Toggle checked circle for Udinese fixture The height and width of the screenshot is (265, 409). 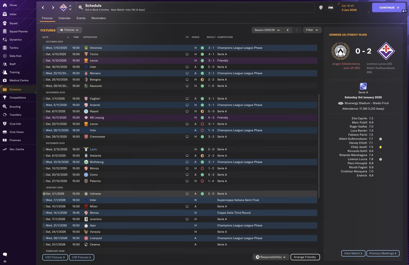tap(44, 194)
